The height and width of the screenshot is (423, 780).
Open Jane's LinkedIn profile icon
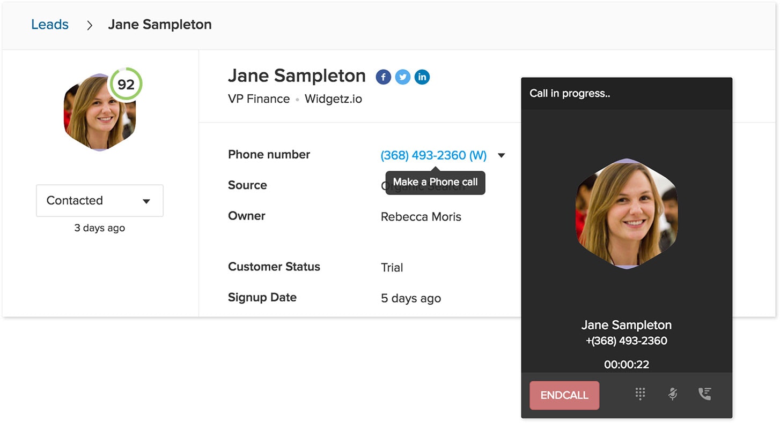coord(422,77)
